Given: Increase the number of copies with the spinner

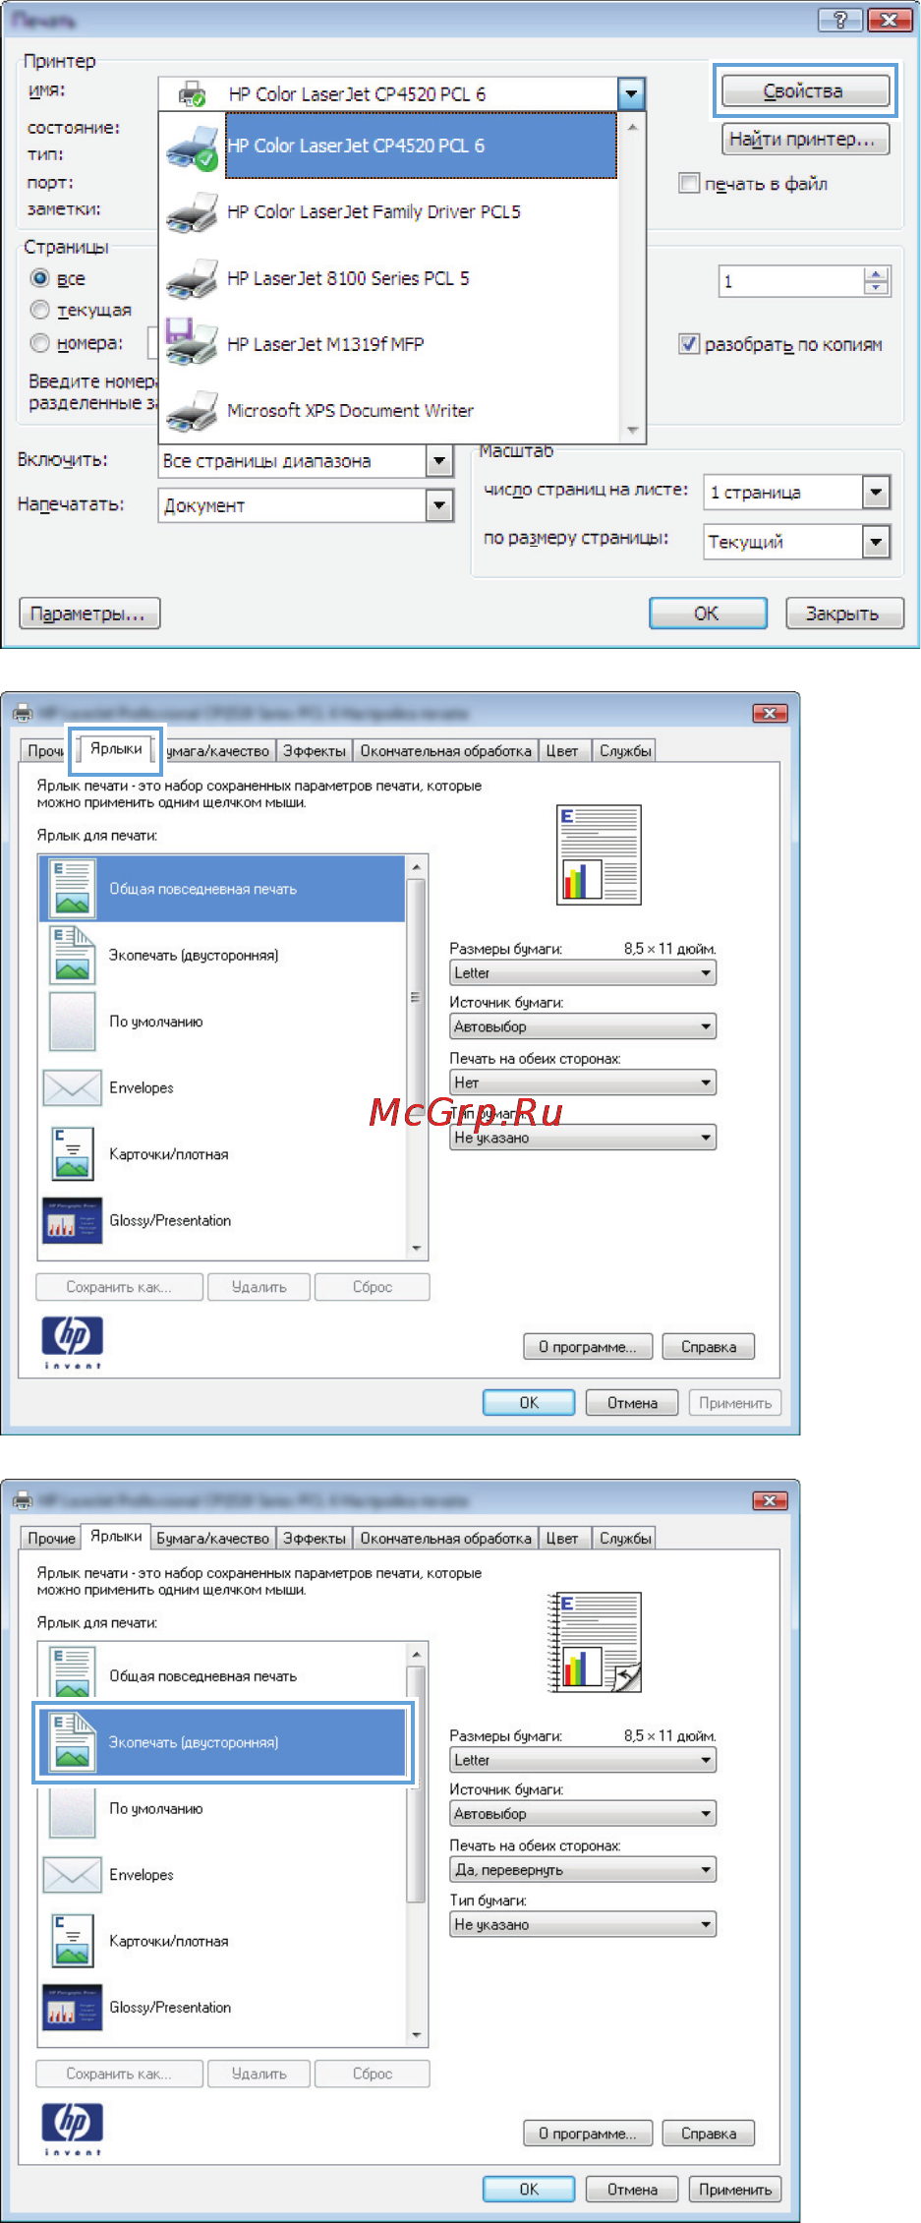Looking at the screenshot, I should 876,275.
